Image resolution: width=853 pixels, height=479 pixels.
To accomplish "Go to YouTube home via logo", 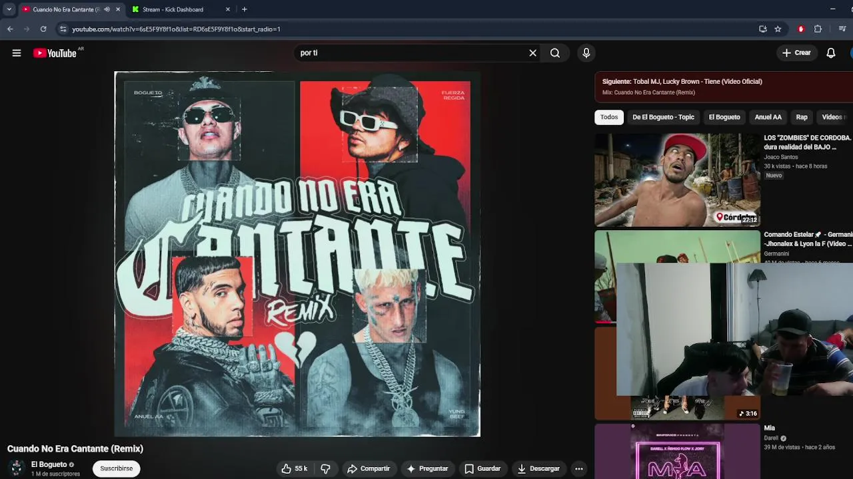I will 55,53.
